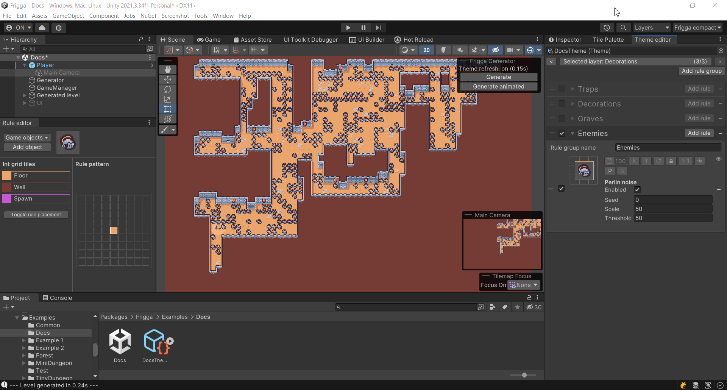Open the Layers dropdown
Image resolution: width=727 pixels, height=390 pixels.
pyautogui.click(x=652, y=28)
